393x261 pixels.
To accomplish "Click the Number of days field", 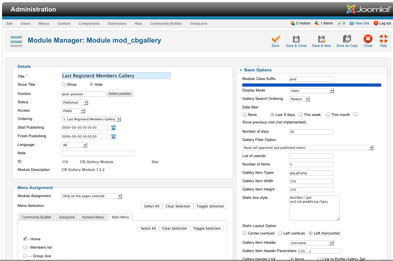I will (x=311, y=132).
